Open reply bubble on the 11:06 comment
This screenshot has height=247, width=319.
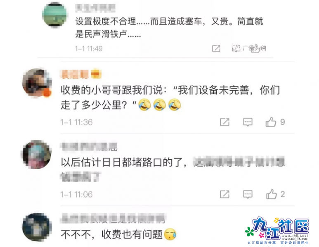248,194
